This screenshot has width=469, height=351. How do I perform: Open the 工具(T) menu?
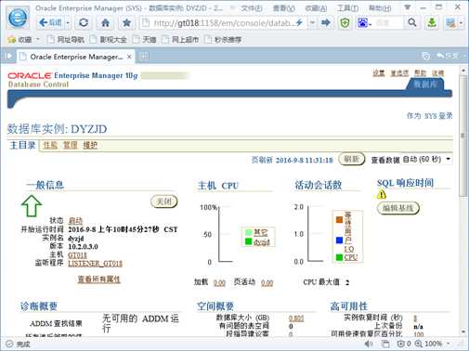tap(348, 8)
